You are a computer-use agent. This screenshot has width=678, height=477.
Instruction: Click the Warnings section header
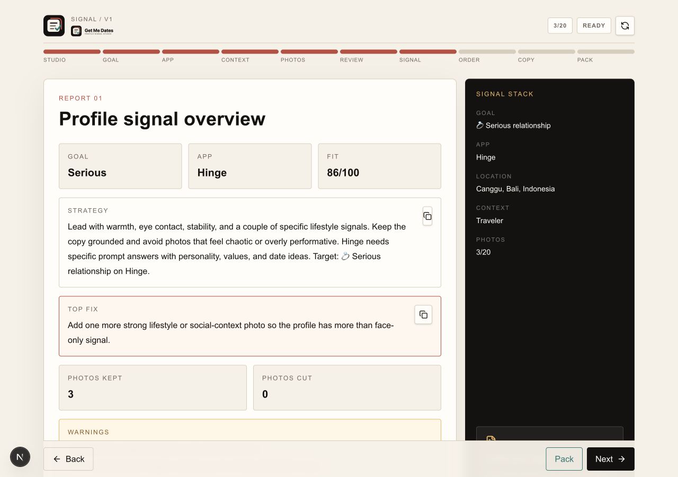[x=88, y=432]
